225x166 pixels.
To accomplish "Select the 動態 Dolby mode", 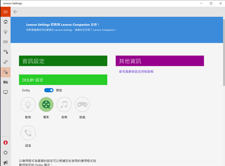I will click(x=28, y=105).
